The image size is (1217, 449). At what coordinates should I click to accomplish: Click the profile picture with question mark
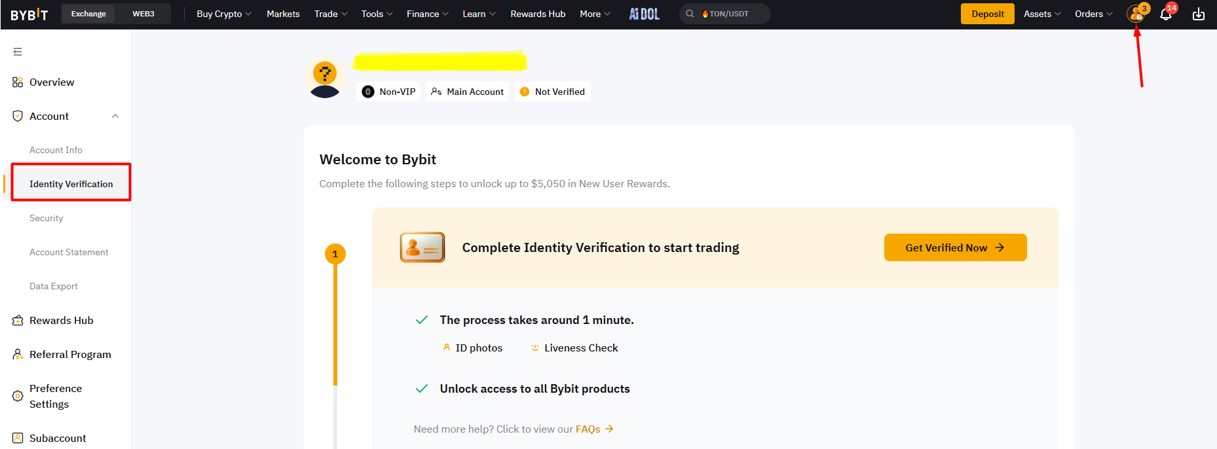[x=325, y=79]
